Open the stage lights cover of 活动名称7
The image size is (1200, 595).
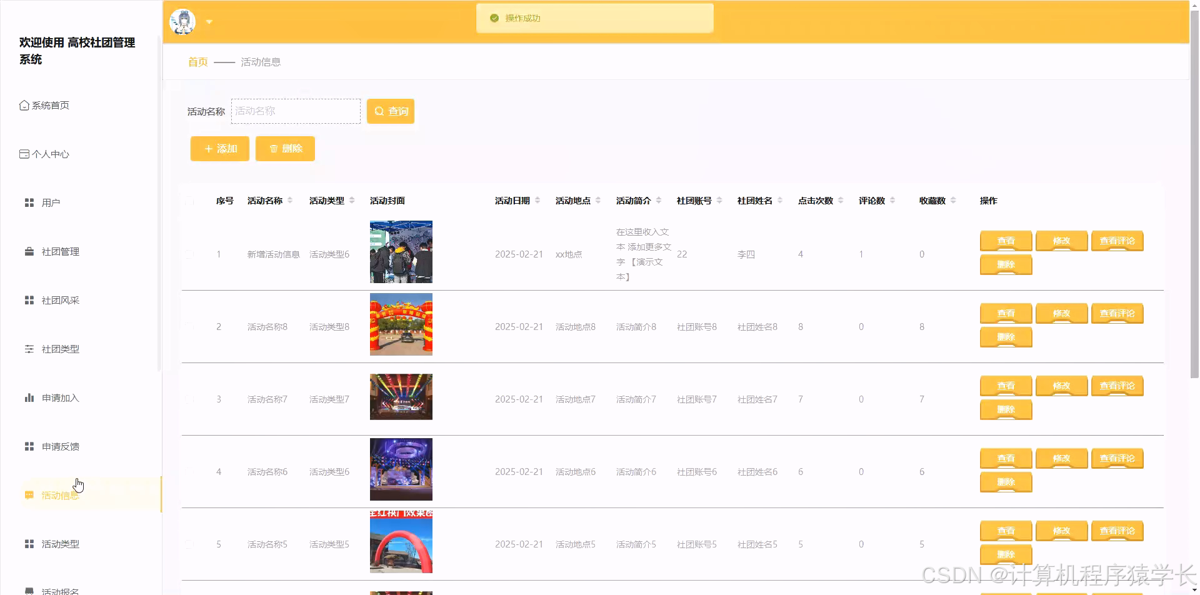[x=401, y=397]
